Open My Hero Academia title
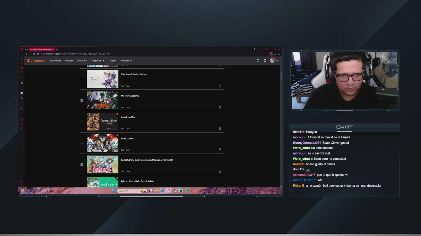 pos(130,96)
